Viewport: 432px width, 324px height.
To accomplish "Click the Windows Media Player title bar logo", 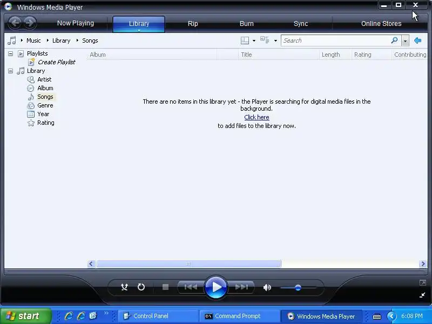I will pos(8,6).
